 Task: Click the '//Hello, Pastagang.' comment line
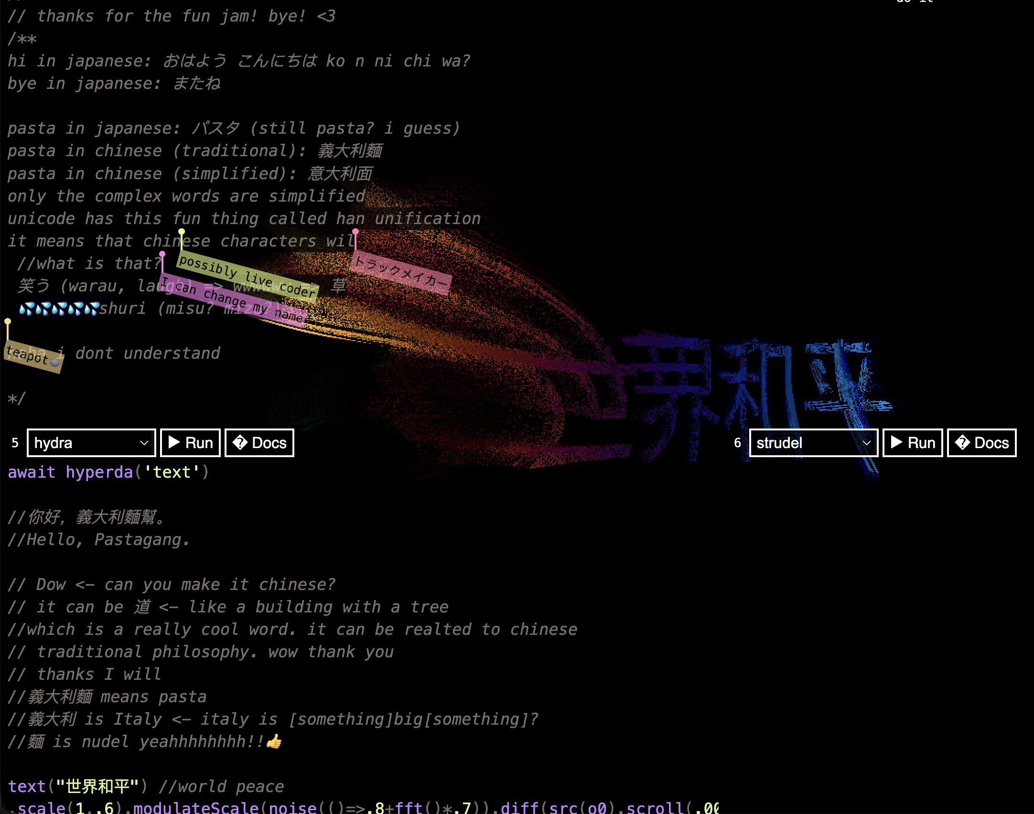[98, 539]
